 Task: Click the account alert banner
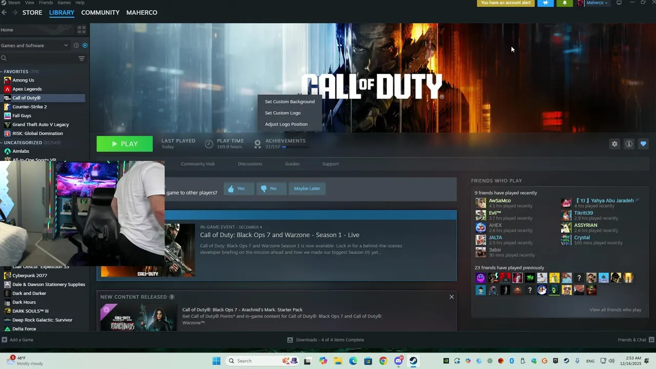[506, 3]
